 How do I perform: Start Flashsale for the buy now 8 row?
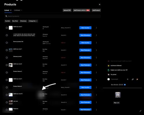click(85, 65)
